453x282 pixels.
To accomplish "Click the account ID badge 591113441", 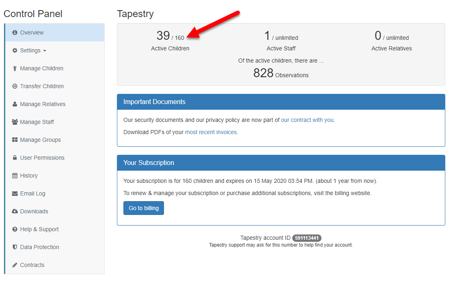I will 306,238.
